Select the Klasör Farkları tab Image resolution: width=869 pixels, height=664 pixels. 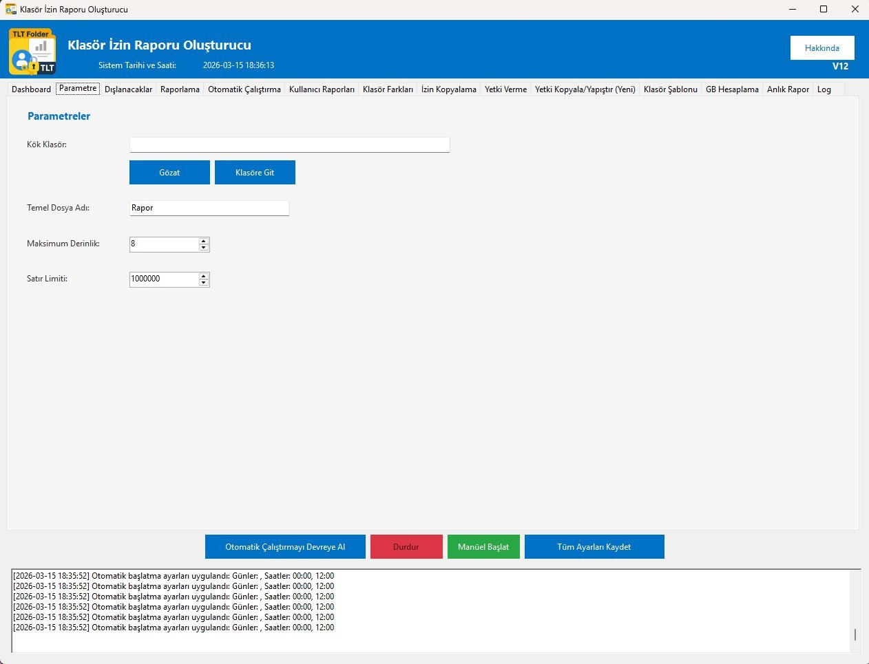[388, 89]
